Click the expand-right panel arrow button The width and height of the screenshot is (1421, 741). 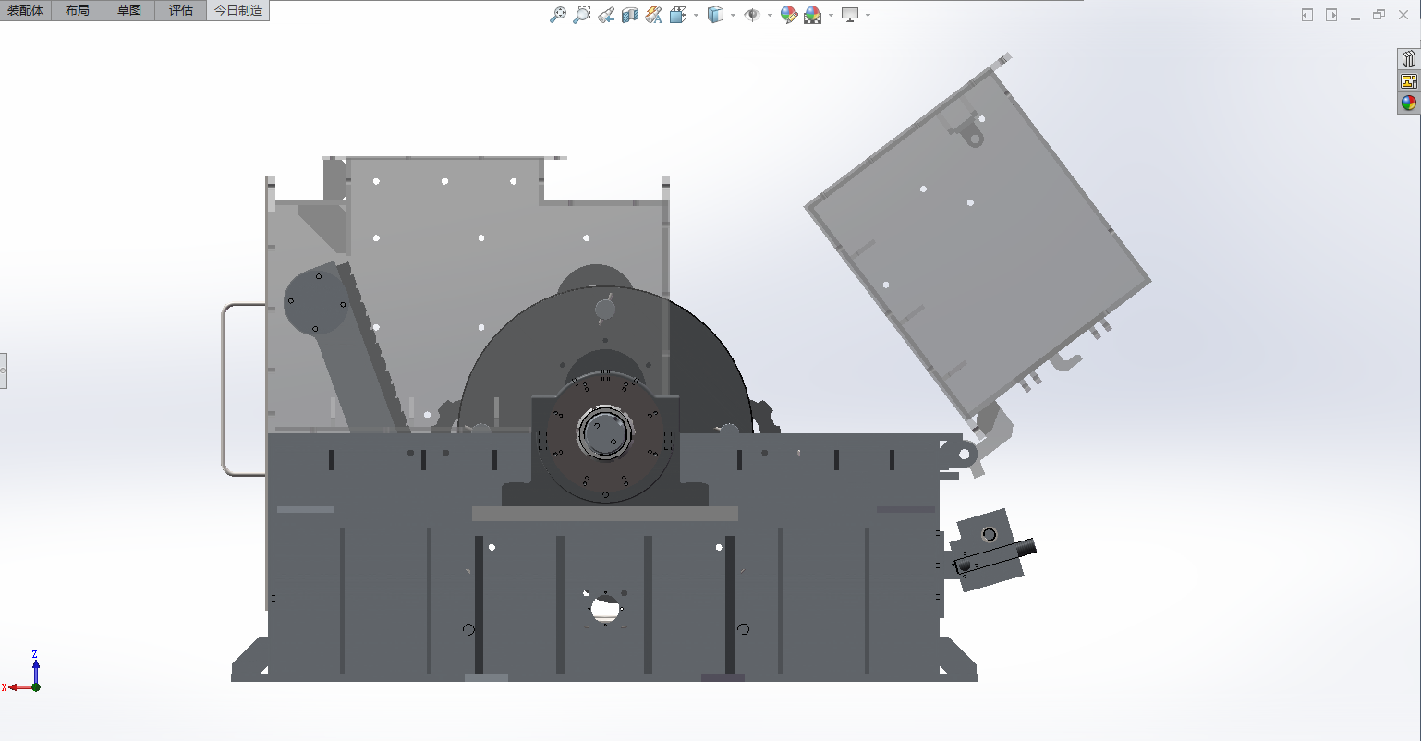tap(1331, 15)
